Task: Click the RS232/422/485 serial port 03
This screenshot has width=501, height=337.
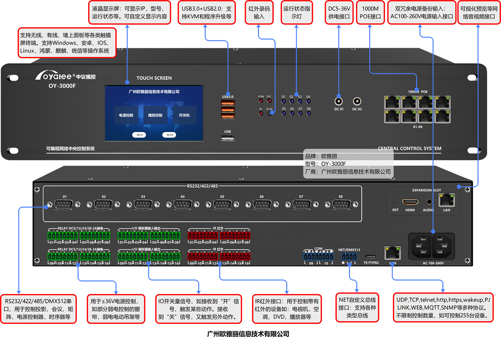Action: point(143,205)
